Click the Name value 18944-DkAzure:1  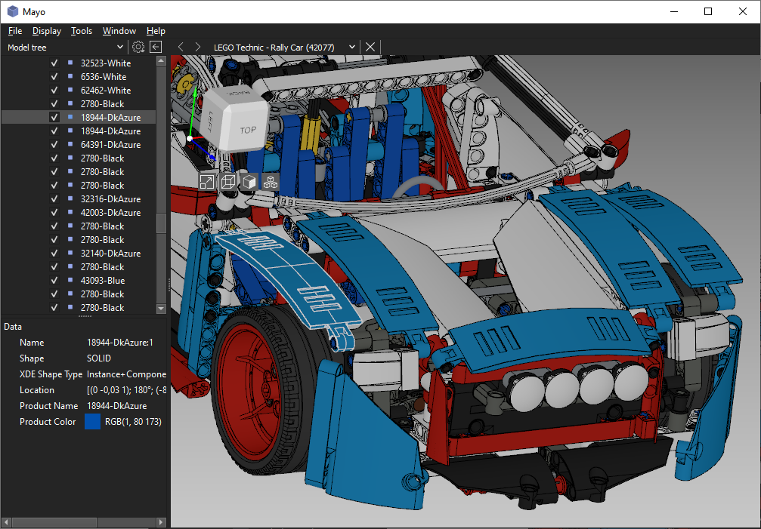[120, 342]
